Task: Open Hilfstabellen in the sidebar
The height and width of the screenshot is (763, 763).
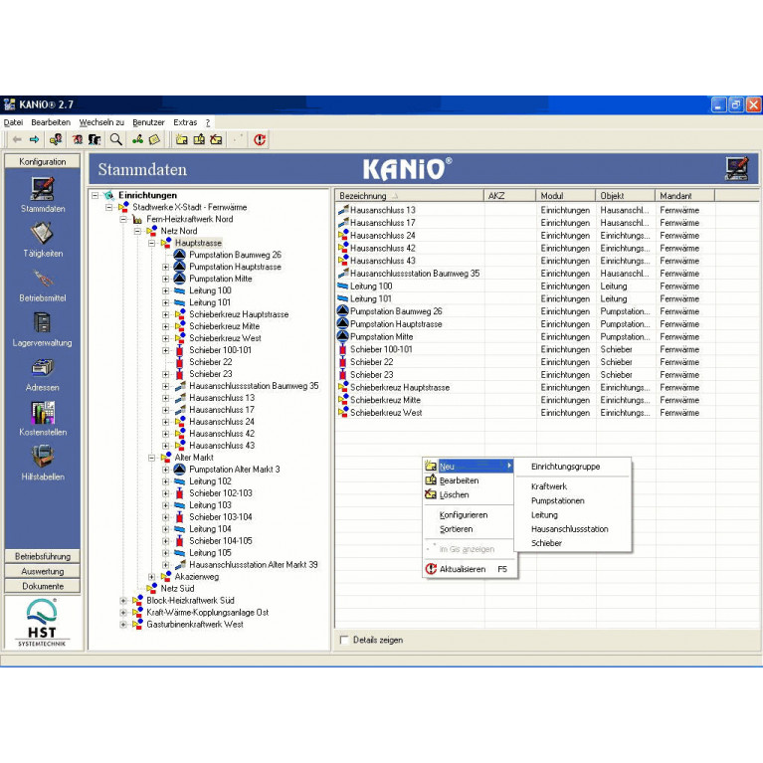Action: tap(43, 464)
